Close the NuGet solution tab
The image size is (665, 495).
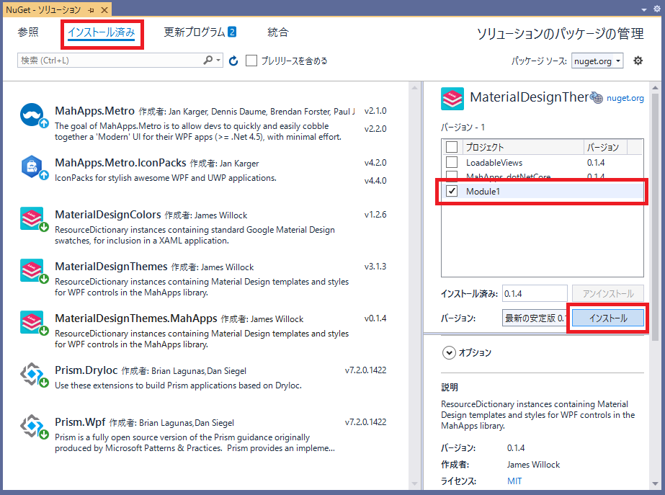104,10
